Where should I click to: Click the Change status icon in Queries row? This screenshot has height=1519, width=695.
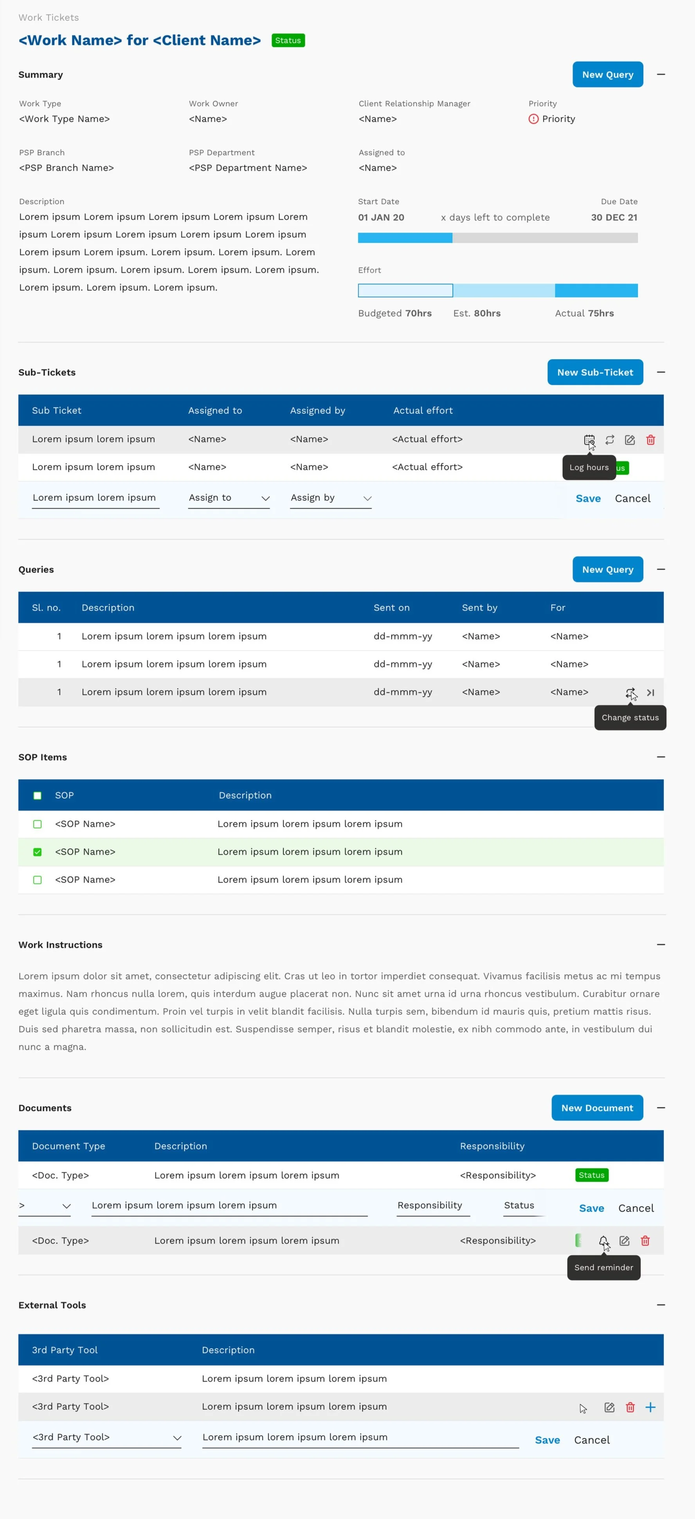click(630, 693)
